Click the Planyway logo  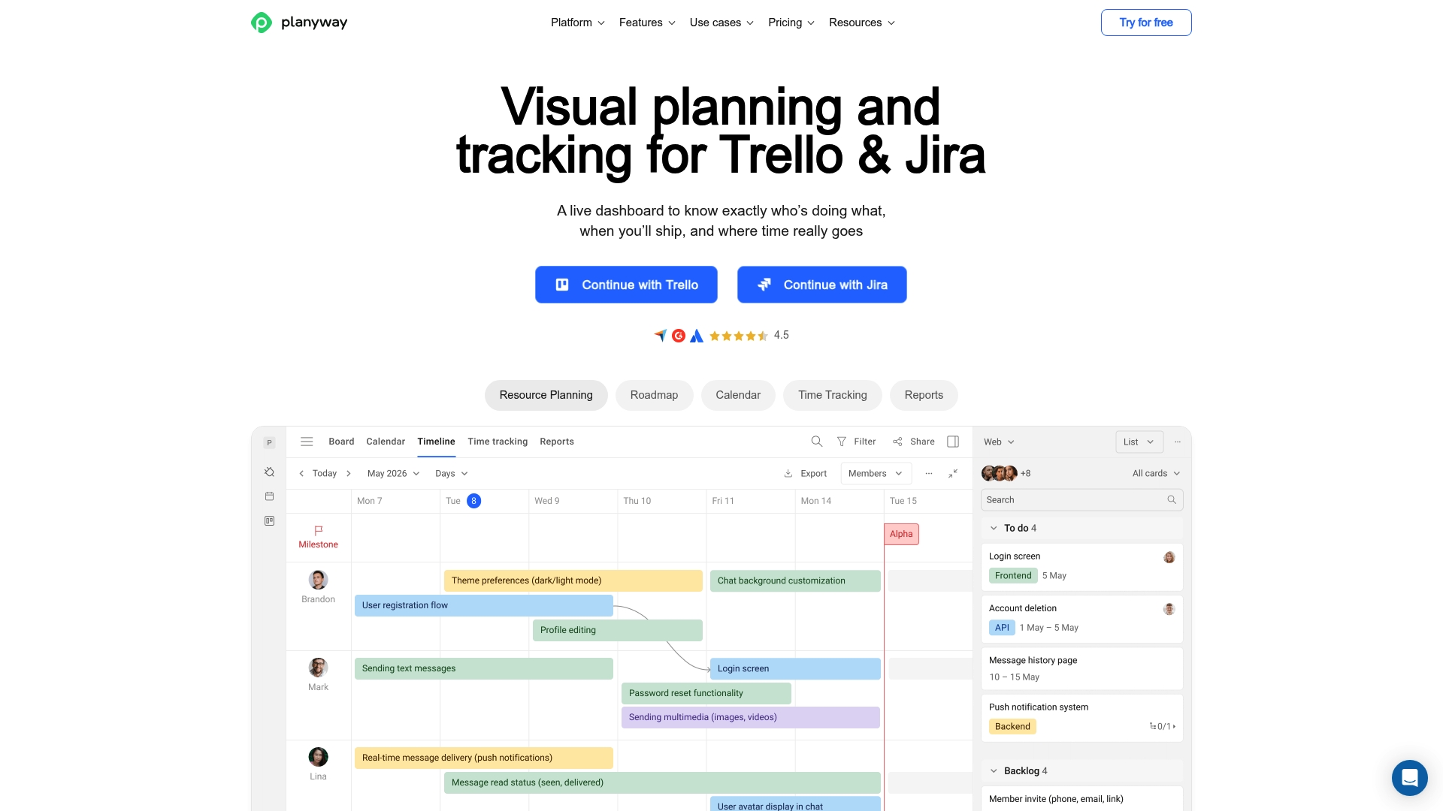(298, 23)
